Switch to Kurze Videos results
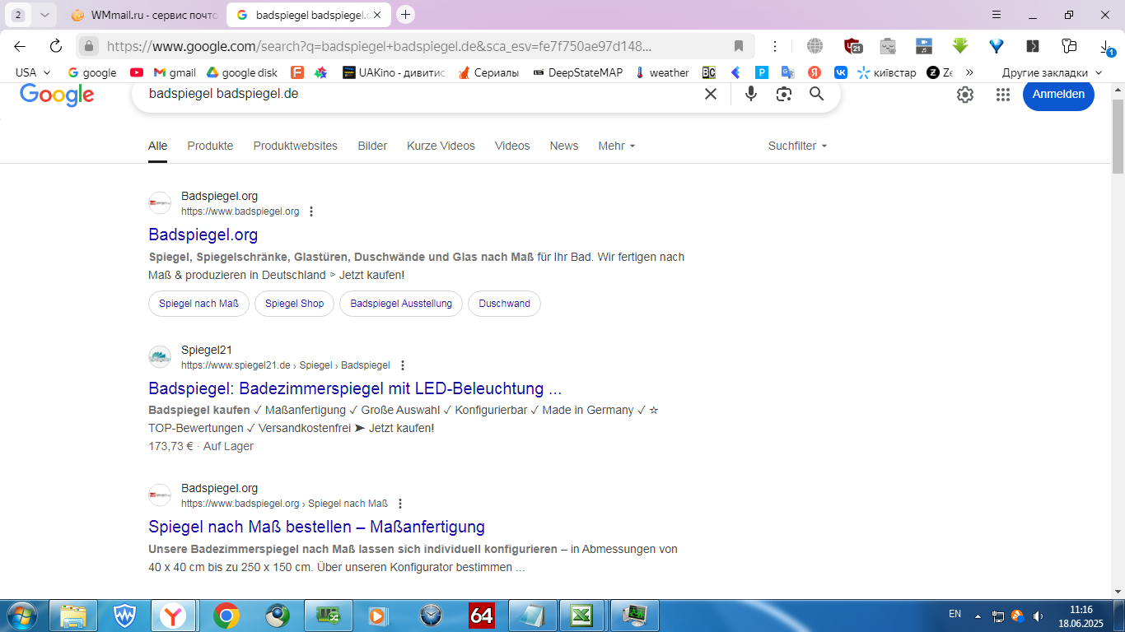The height and width of the screenshot is (632, 1125). [x=441, y=146]
